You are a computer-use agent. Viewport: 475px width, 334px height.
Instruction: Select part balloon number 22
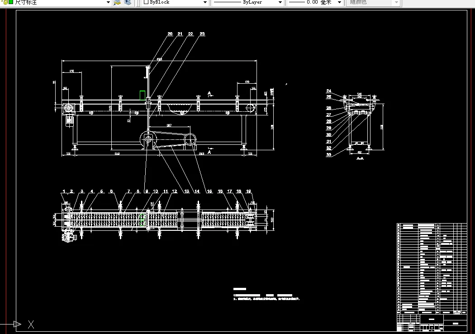[x=190, y=34]
